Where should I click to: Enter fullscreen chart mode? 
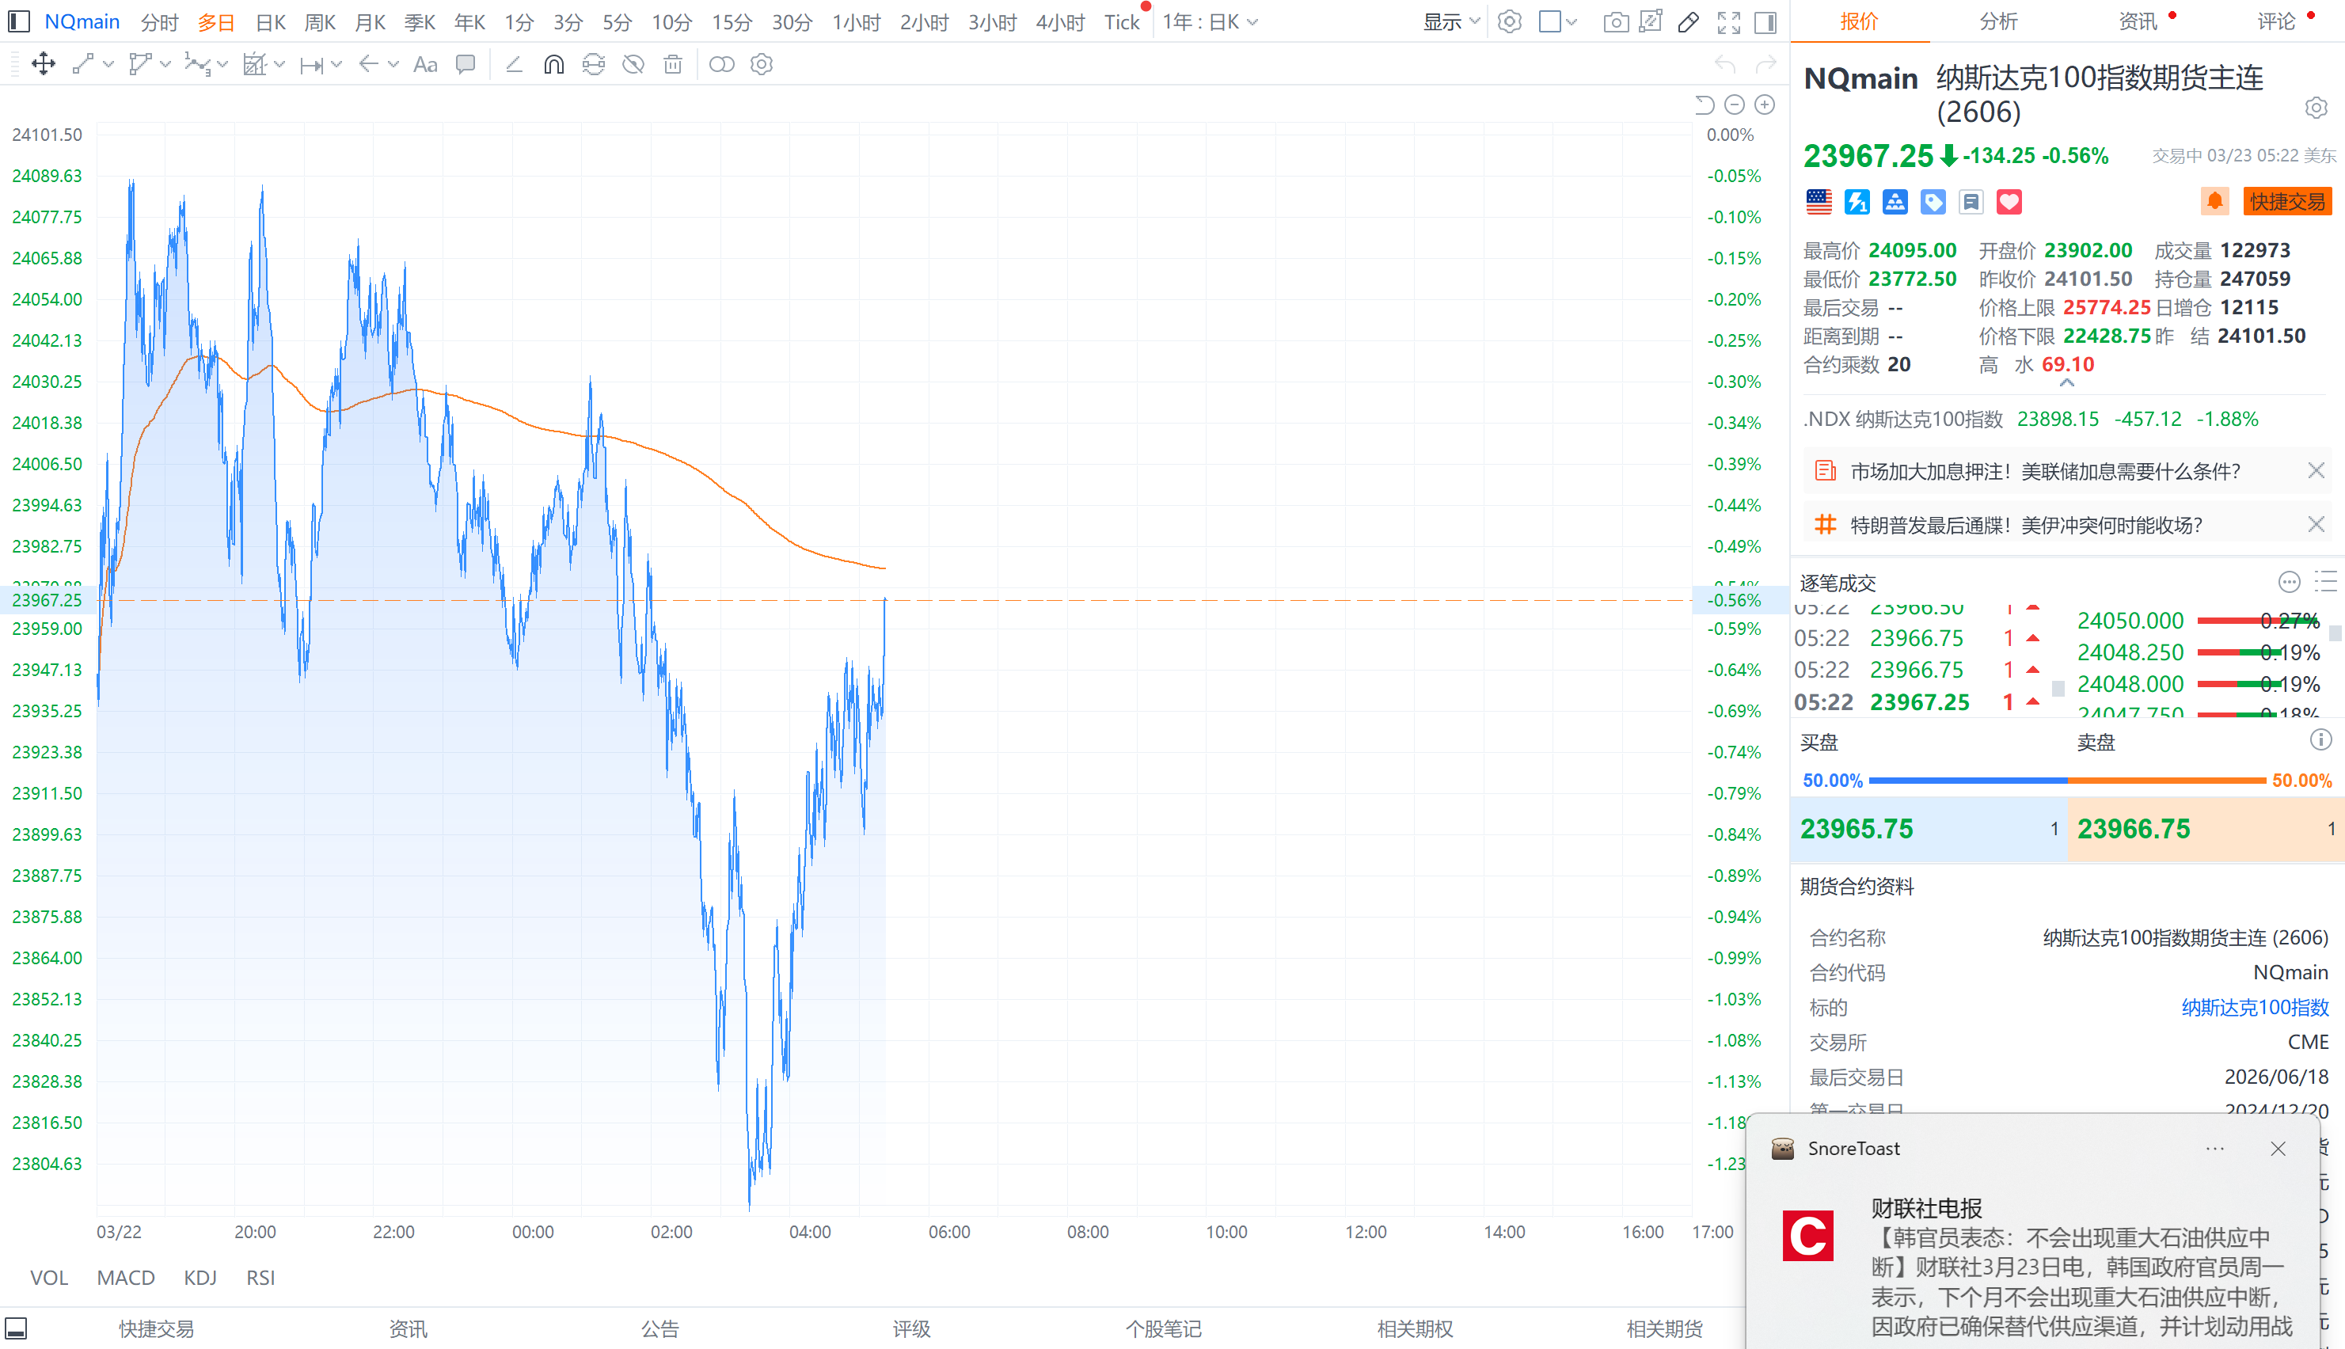[x=1728, y=22]
